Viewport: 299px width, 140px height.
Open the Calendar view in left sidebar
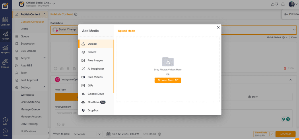(x=5, y=21)
